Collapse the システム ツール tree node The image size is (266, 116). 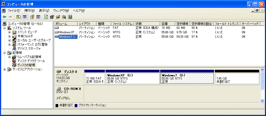click(4, 28)
